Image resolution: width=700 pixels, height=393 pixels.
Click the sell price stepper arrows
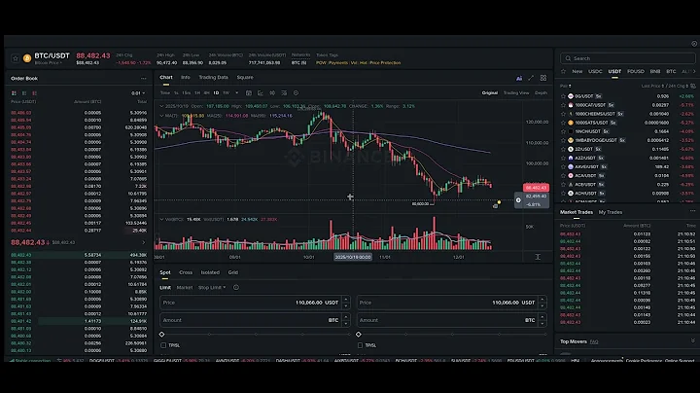542,303
